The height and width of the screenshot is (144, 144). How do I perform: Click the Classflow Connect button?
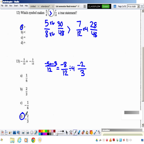[106, 6]
